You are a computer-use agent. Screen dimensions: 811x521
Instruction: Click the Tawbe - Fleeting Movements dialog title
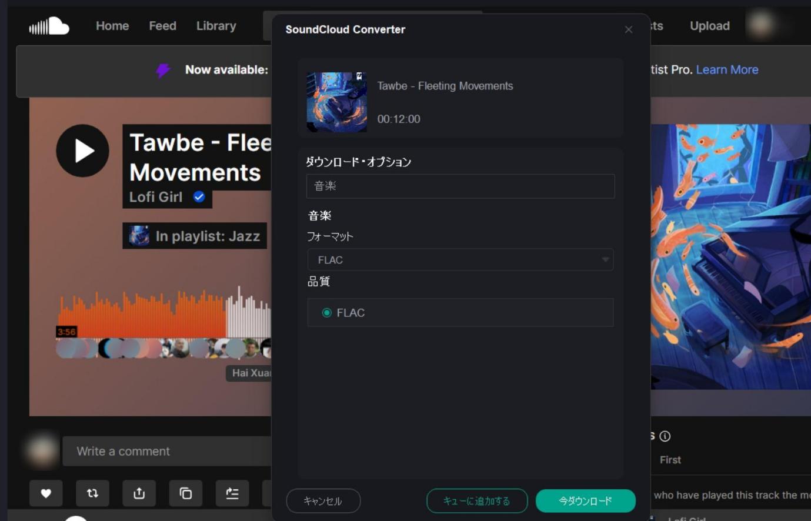coord(445,86)
